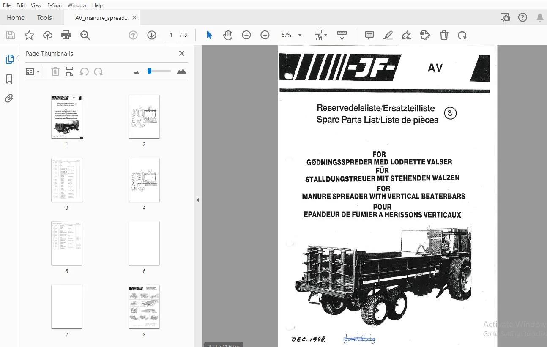
Task: Select the page 3 thumbnail
Action: click(67, 180)
